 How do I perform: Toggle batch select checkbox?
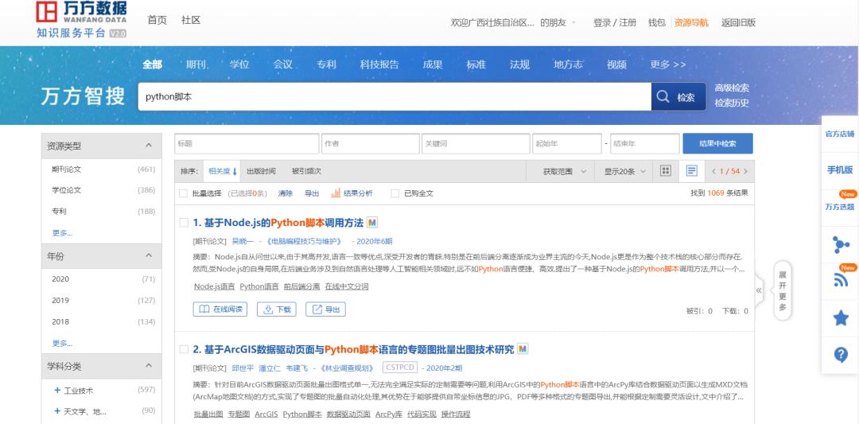point(183,193)
